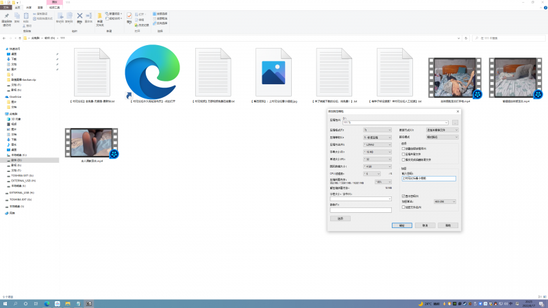
Task: Click the Delete icon in the ribbon
Action: tap(80, 16)
